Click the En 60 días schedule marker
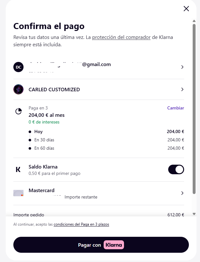The height and width of the screenshot is (262, 200). pyautogui.click(x=30, y=148)
